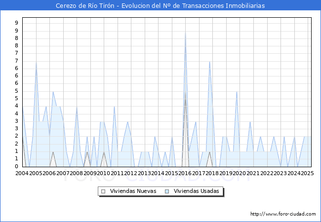Select the 2014 x-axis label
This screenshot has width=321, height=222.
pyautogui.click(x=158, y=173)
